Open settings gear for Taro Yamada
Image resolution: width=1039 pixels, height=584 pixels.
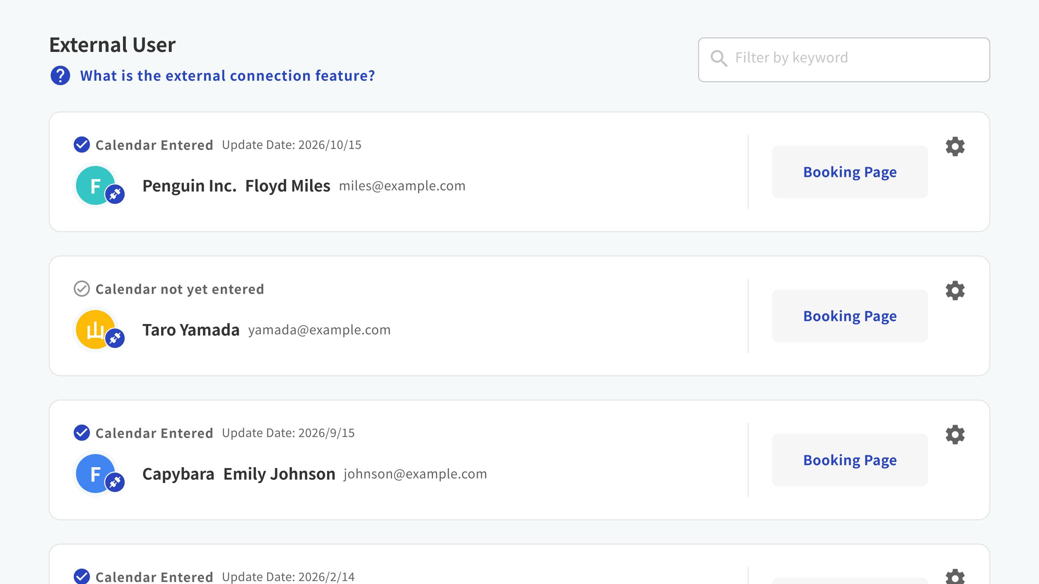(x=955, y=290)
